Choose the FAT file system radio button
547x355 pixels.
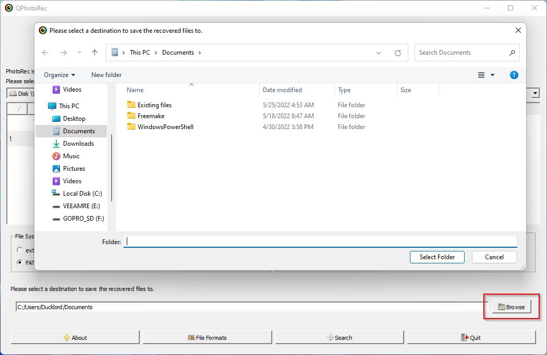[20, 262]
